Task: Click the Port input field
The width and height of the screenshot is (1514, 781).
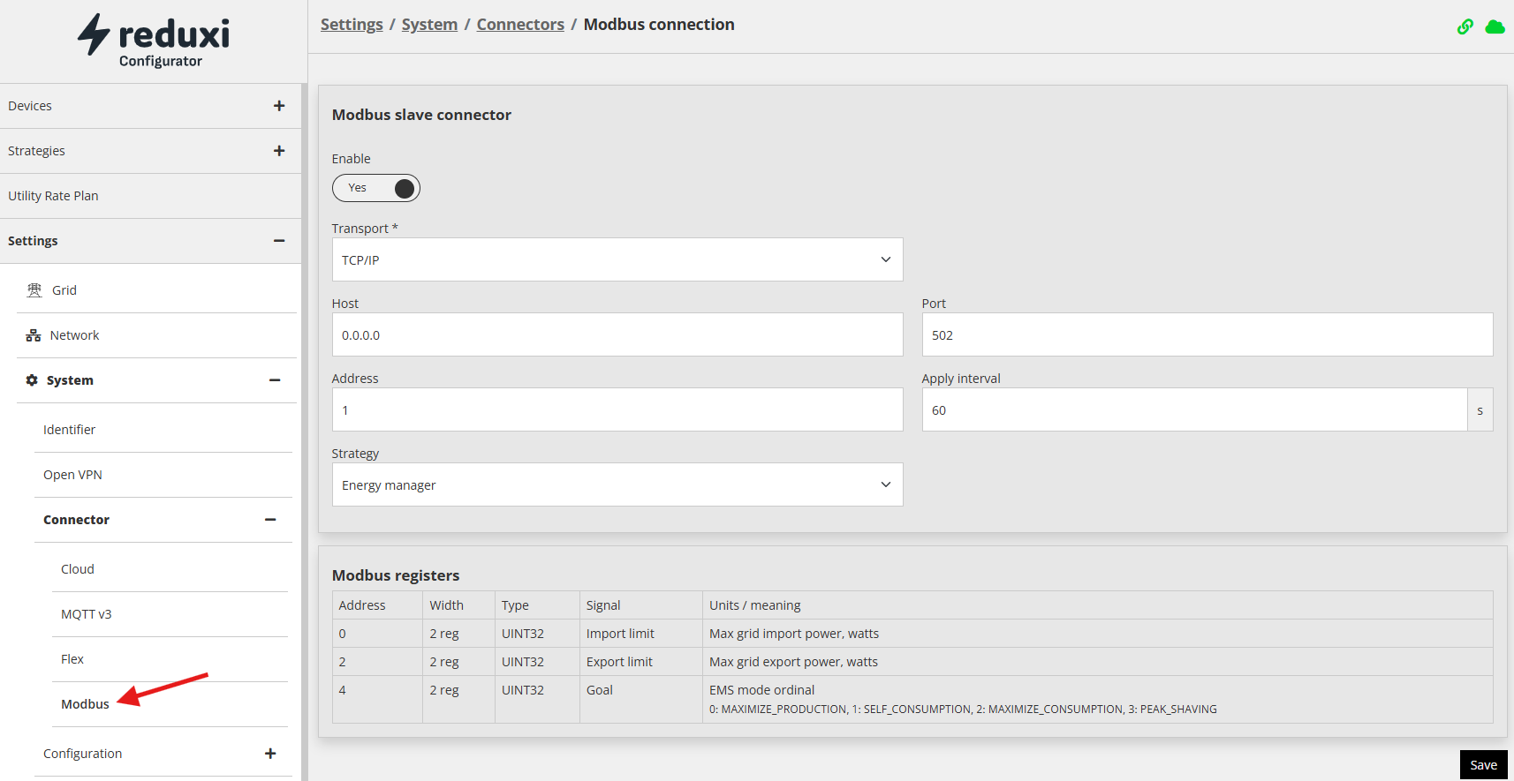Action: click(x=1207, y=334)
